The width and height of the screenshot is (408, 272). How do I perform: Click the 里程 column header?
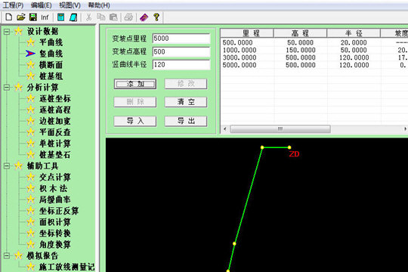tap(247, 33)
